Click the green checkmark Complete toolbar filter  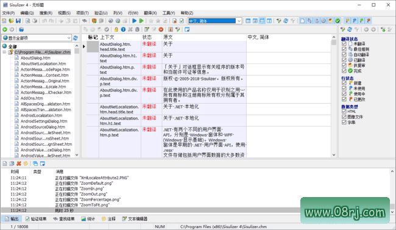click(x=338, y=21)
